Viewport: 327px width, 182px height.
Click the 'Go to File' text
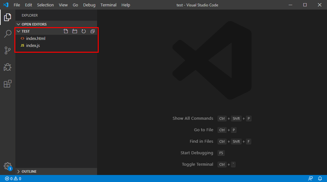[203, 130]
